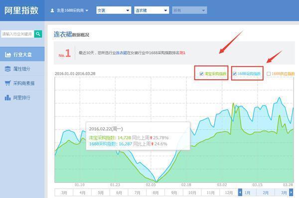Select 6月 on month timeline
The height and width of the screenshot is (198, 299).
tap(119, 193)
